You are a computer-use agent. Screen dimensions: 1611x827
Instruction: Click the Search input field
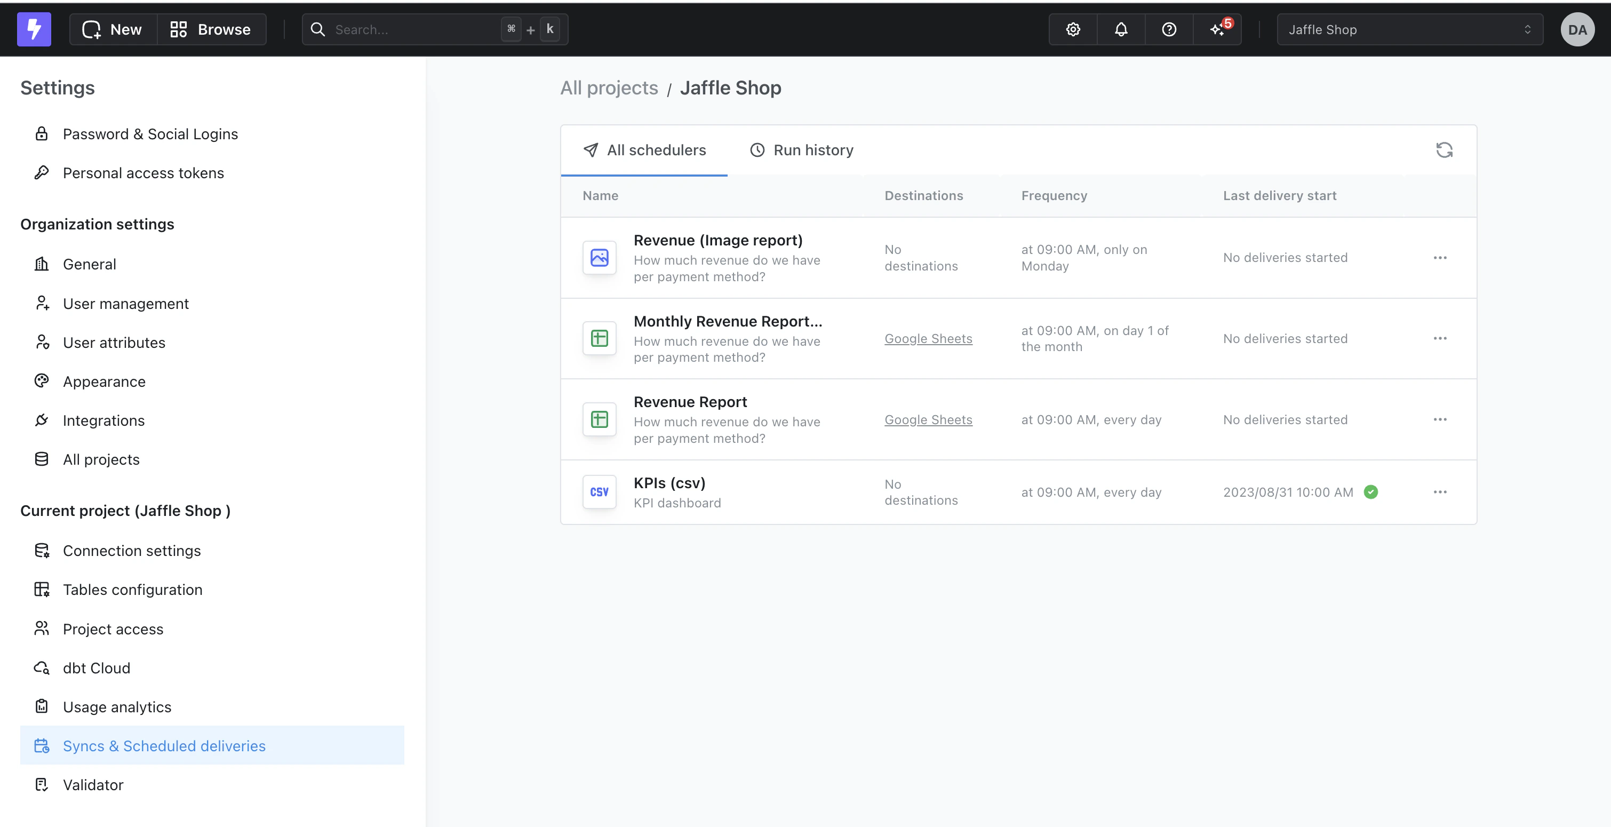(x=413, y=29)
